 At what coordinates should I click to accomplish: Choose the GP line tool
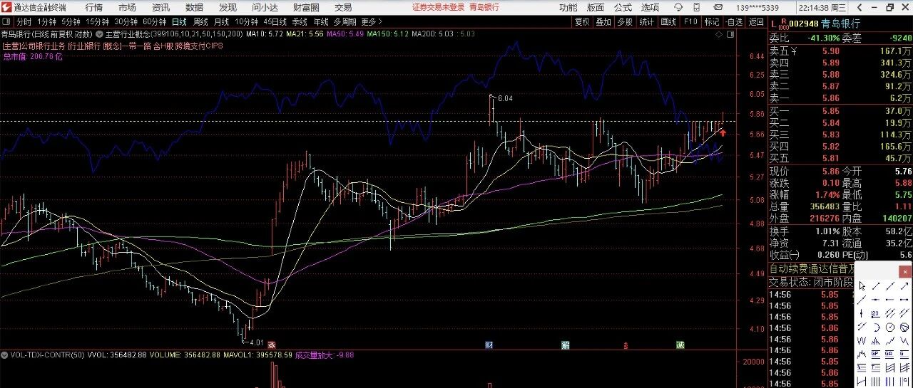tap(876, 354)
